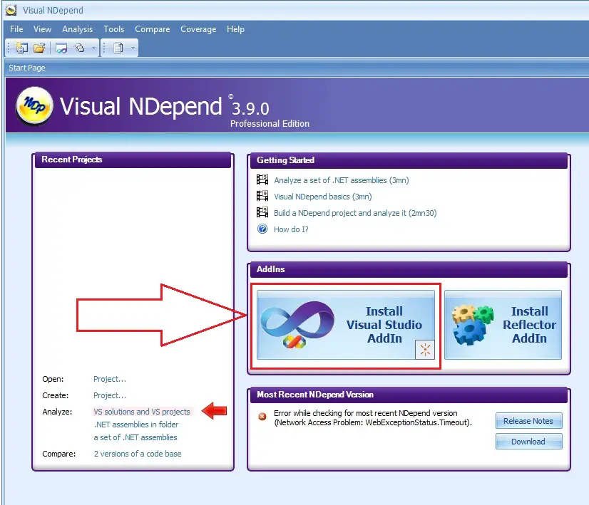Open Visual NDepend basics tutorial link

pos(323,197)
